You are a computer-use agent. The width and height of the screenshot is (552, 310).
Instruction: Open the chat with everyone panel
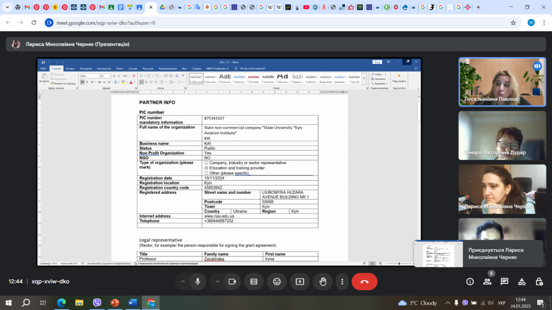(504, 281)
